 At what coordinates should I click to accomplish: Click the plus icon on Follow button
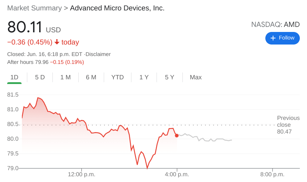pos(273,38)
